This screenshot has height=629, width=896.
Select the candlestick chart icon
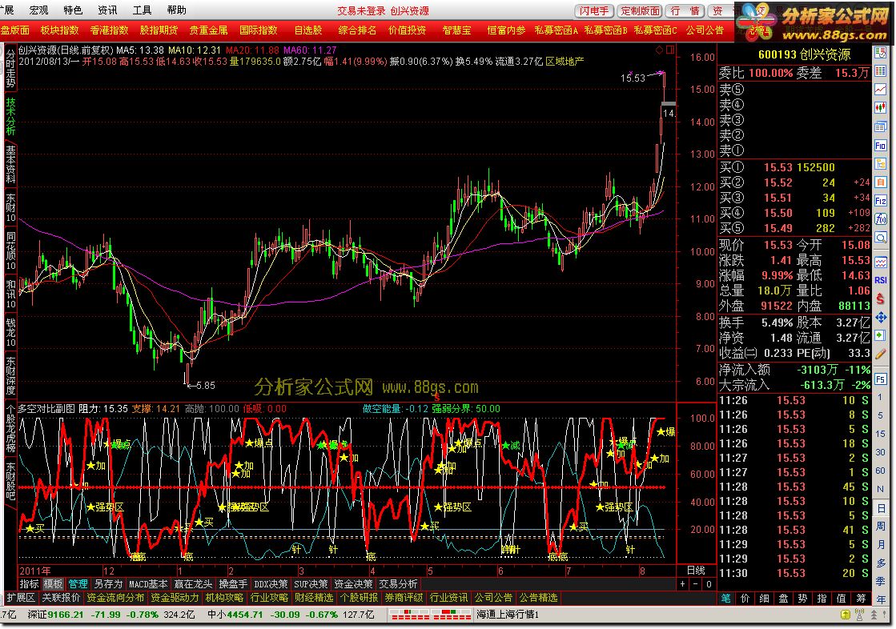(881, 108)
